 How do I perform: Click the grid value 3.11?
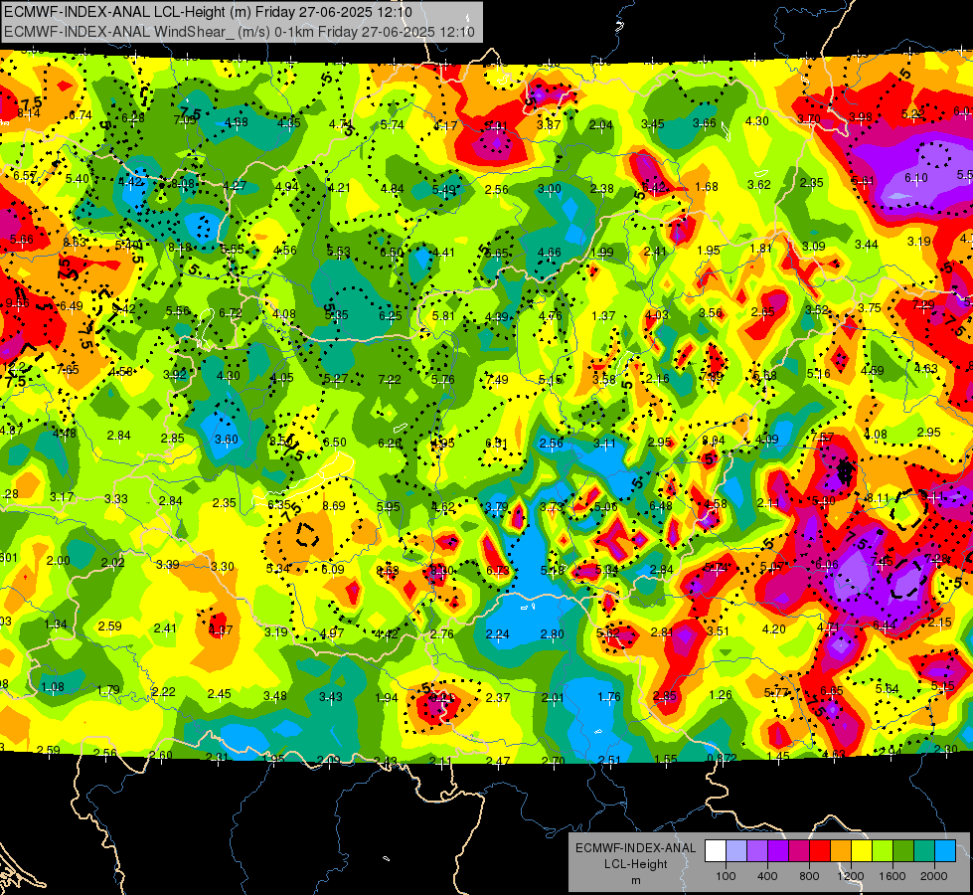604,443
